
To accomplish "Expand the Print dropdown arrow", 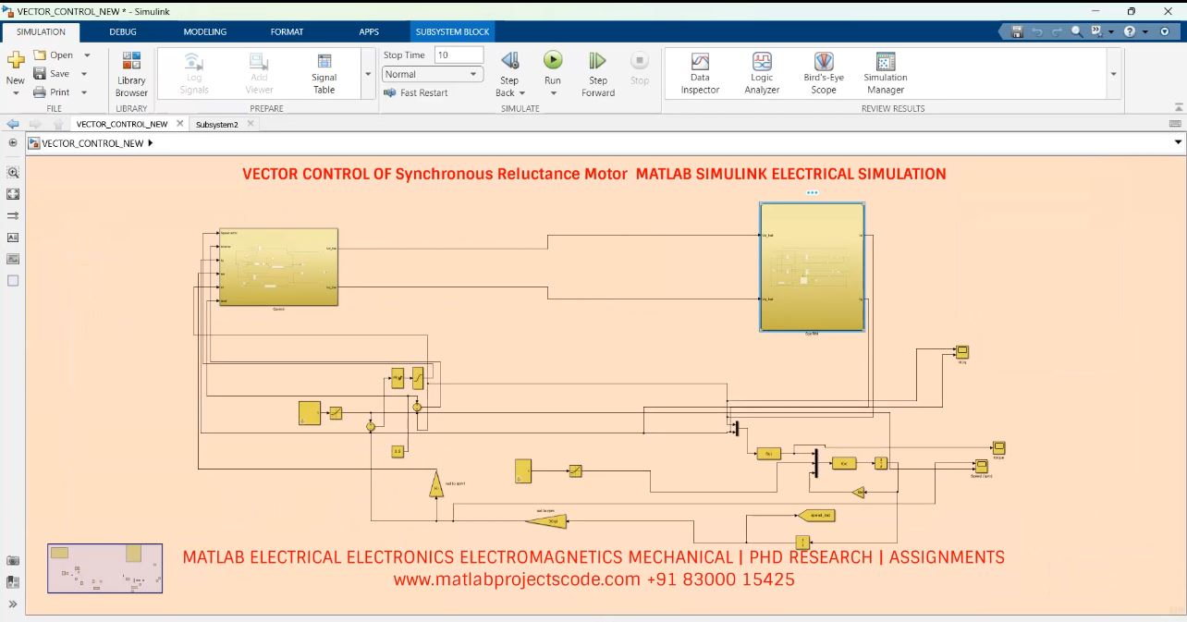I will 84,92.
